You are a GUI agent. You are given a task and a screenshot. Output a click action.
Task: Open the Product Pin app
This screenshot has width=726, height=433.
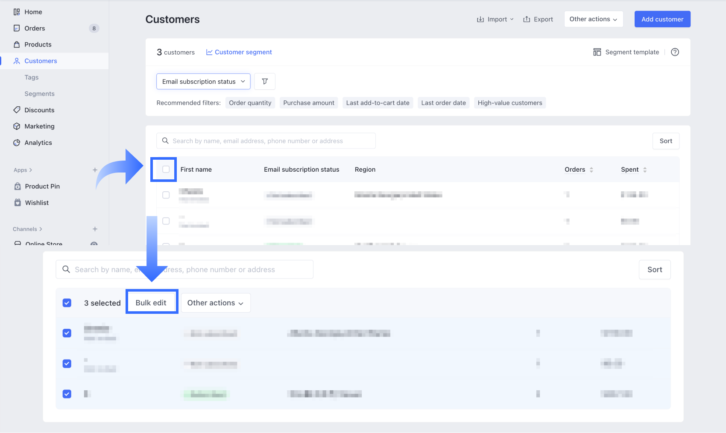tap(42, 187)
